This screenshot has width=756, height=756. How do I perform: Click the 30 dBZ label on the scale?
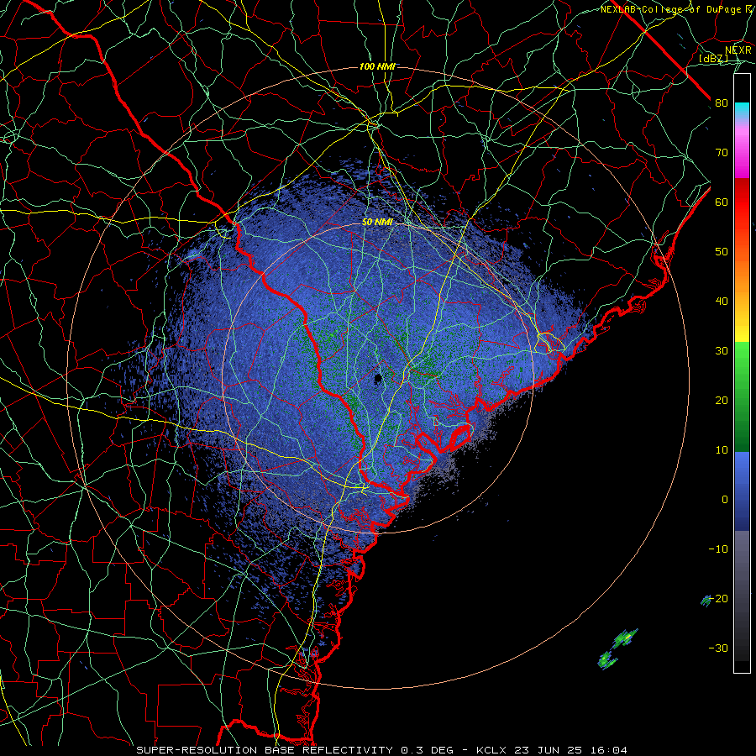(722, 350)
